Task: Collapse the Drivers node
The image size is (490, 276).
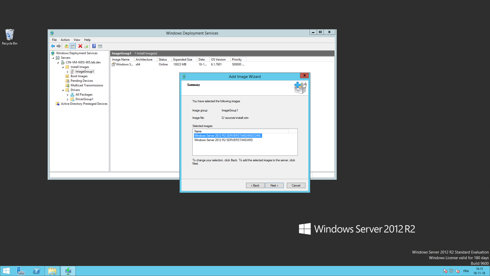Action: tap(63, 90)
